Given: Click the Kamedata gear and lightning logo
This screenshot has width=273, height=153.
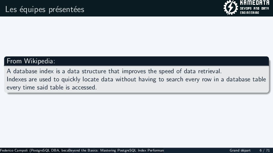Looking at the screenshot, I should [231, 7].
